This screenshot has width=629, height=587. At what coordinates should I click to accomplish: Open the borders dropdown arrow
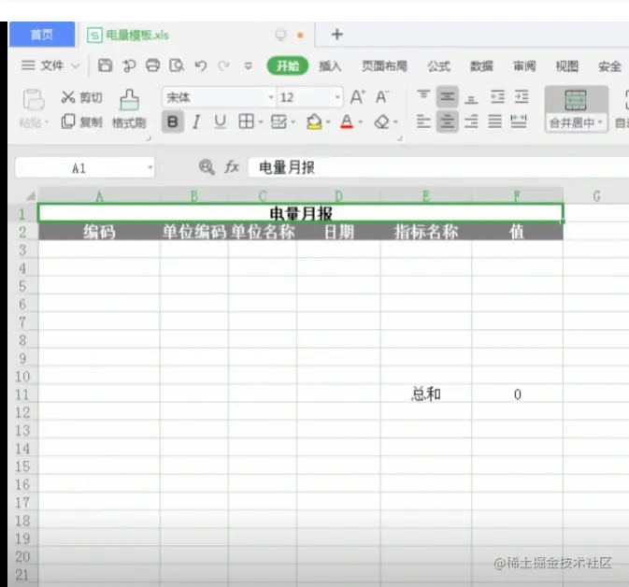pos(261,122)
